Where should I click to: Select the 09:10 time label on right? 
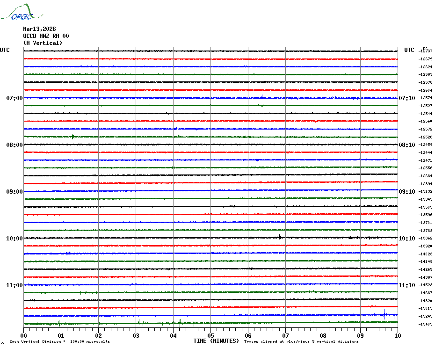pyautogui.click(x=406, y=192)
